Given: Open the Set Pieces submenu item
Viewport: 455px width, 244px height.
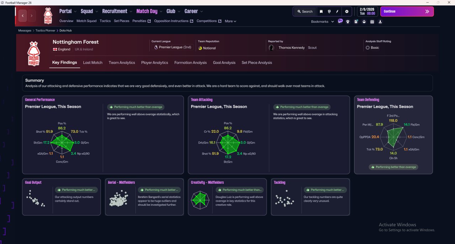Looking at the screenshot, I should [x=122, y=21].
